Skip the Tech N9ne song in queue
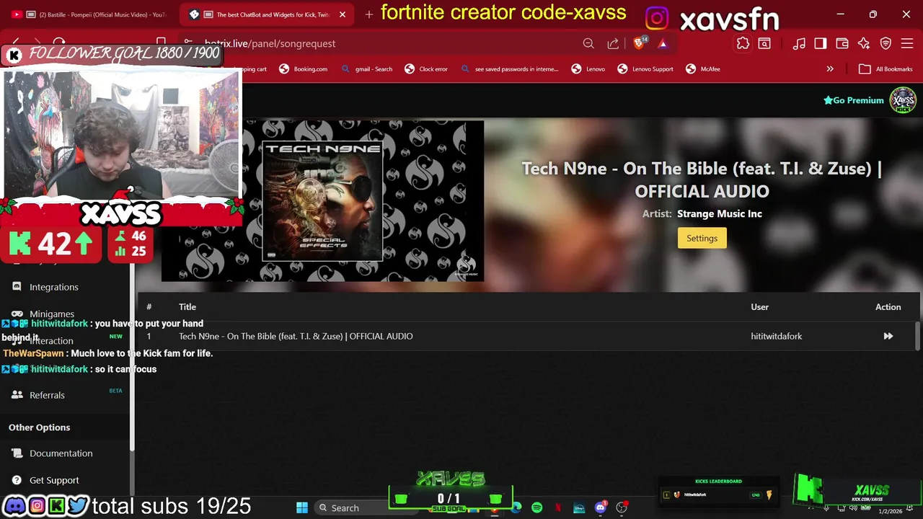Image resolution: width=923 pixels, height=519 pixels. click(888, 336)
